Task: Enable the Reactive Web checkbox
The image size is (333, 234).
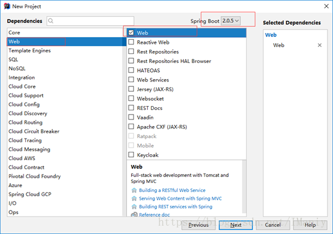Action: [131, 42]
